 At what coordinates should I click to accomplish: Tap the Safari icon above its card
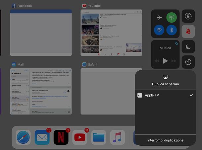coord(84,64)
